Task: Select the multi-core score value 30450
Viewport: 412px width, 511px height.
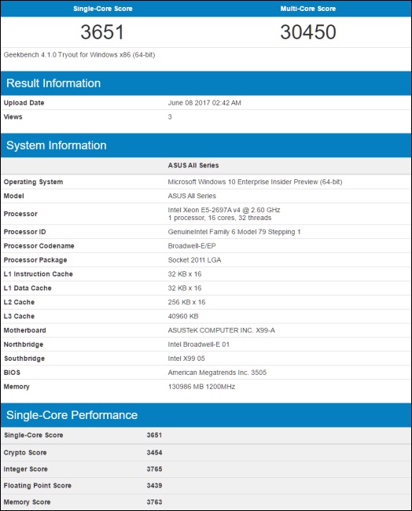Action: [308, 32]
